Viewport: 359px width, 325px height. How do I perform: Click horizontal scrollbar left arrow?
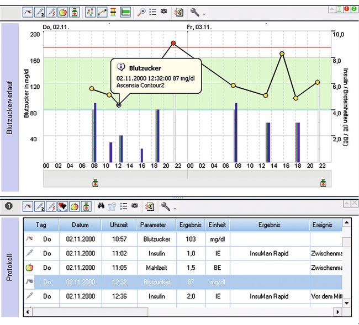28,312
